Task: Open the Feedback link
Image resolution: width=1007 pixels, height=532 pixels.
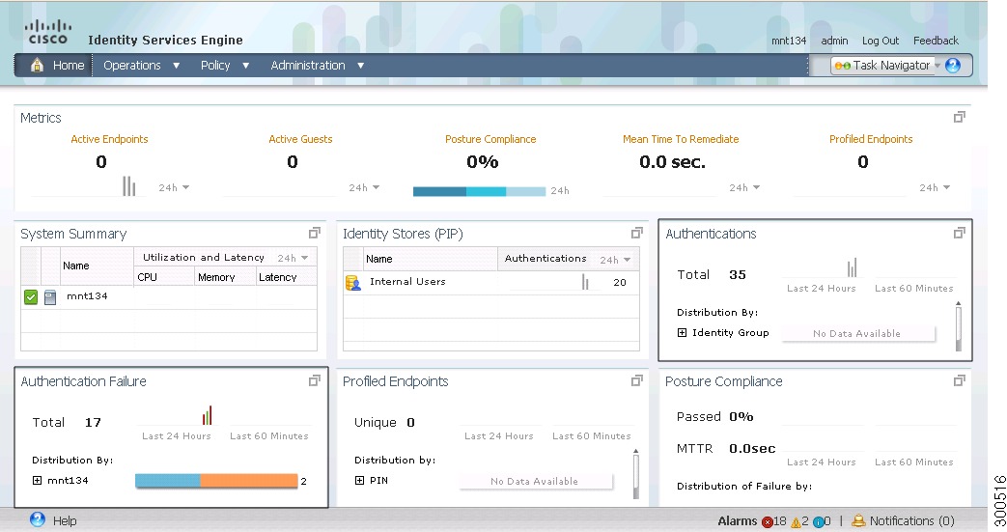Action: tap(936, 41)
